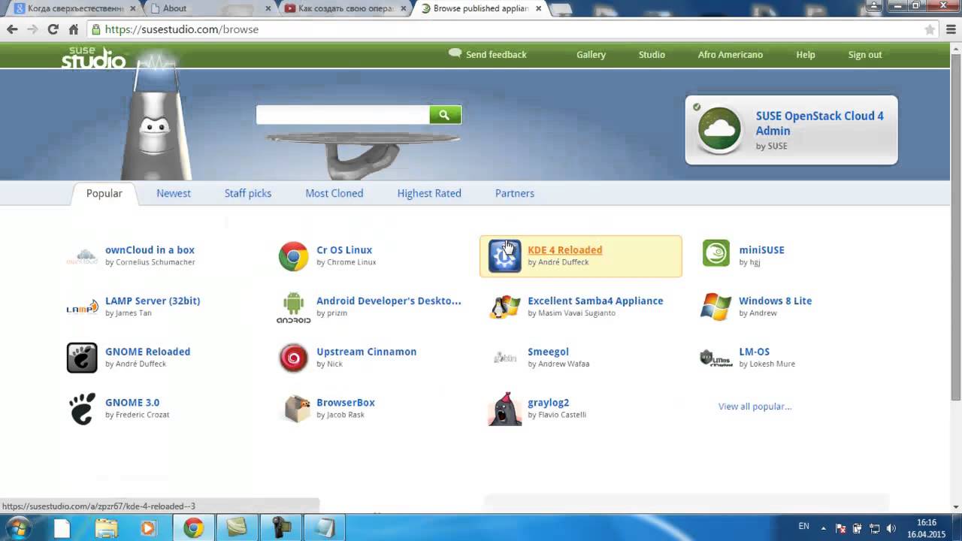Click the volume speaker tray icon
The height and width of the screenshot is (541, 962).
tap(891, 528)
